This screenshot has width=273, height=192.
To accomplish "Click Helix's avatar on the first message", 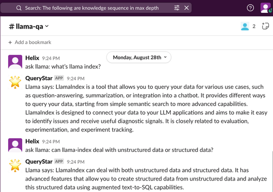I will 15,61.
